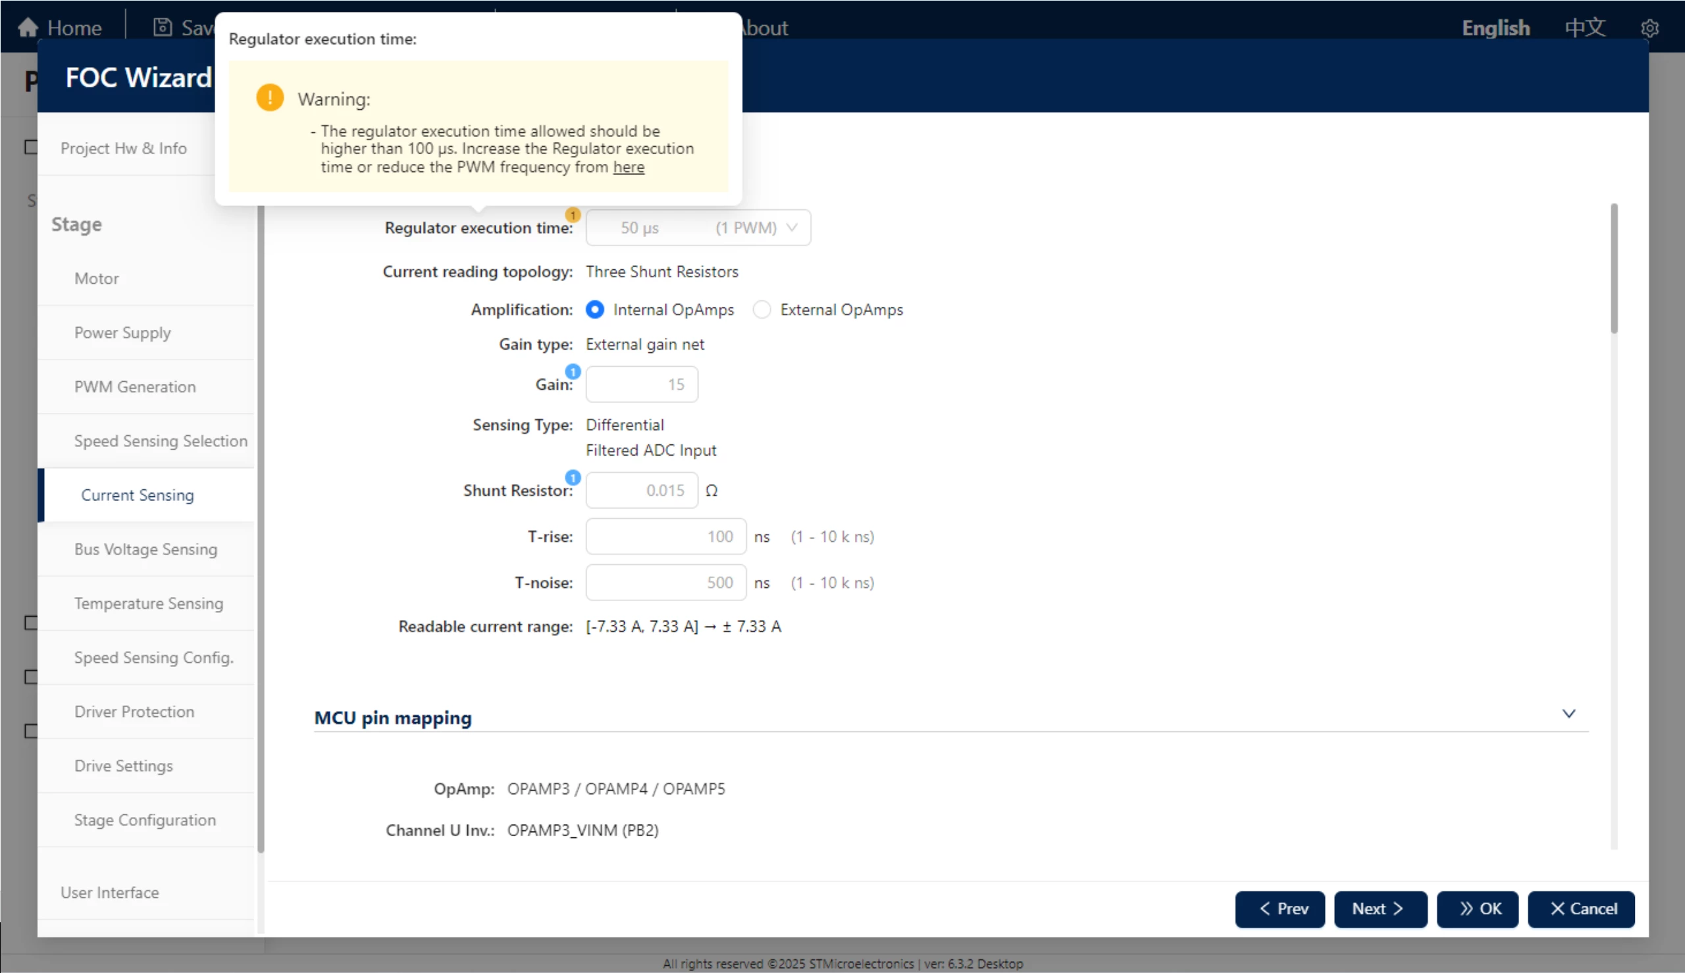Select Current Sensing stage
This screenshot has height=973, width=1685.
pyautogui.click(x=145, y=495)
